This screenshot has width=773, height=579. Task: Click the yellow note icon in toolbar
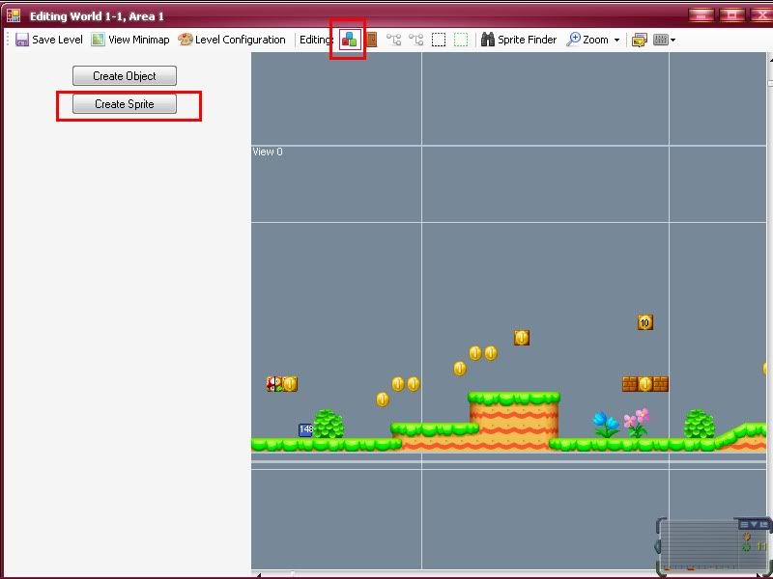pyautogui.click(x=639, y=40)
